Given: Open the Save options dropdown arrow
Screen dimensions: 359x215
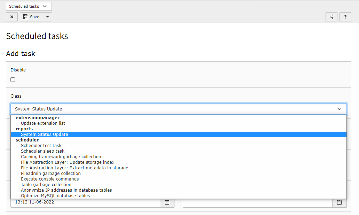Looking at the screenshot, I should 47,17.
